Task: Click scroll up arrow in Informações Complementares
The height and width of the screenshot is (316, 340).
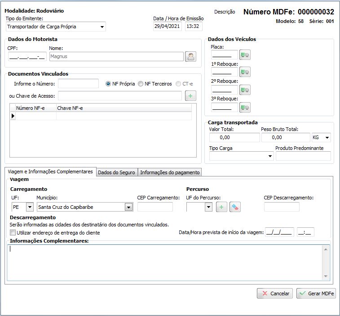Action: [x=326, y=249]
